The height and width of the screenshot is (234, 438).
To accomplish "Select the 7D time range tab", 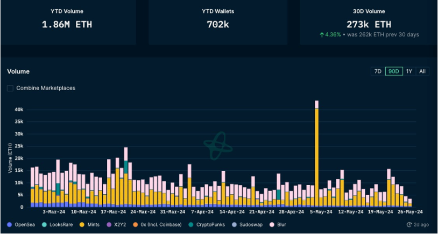I will 378,71.
